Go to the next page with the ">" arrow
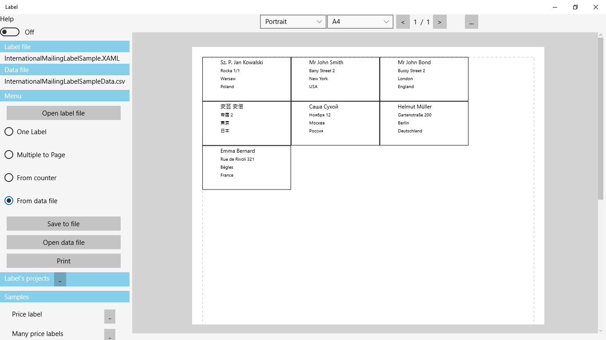The image size is (606, 340). [440, 21]
